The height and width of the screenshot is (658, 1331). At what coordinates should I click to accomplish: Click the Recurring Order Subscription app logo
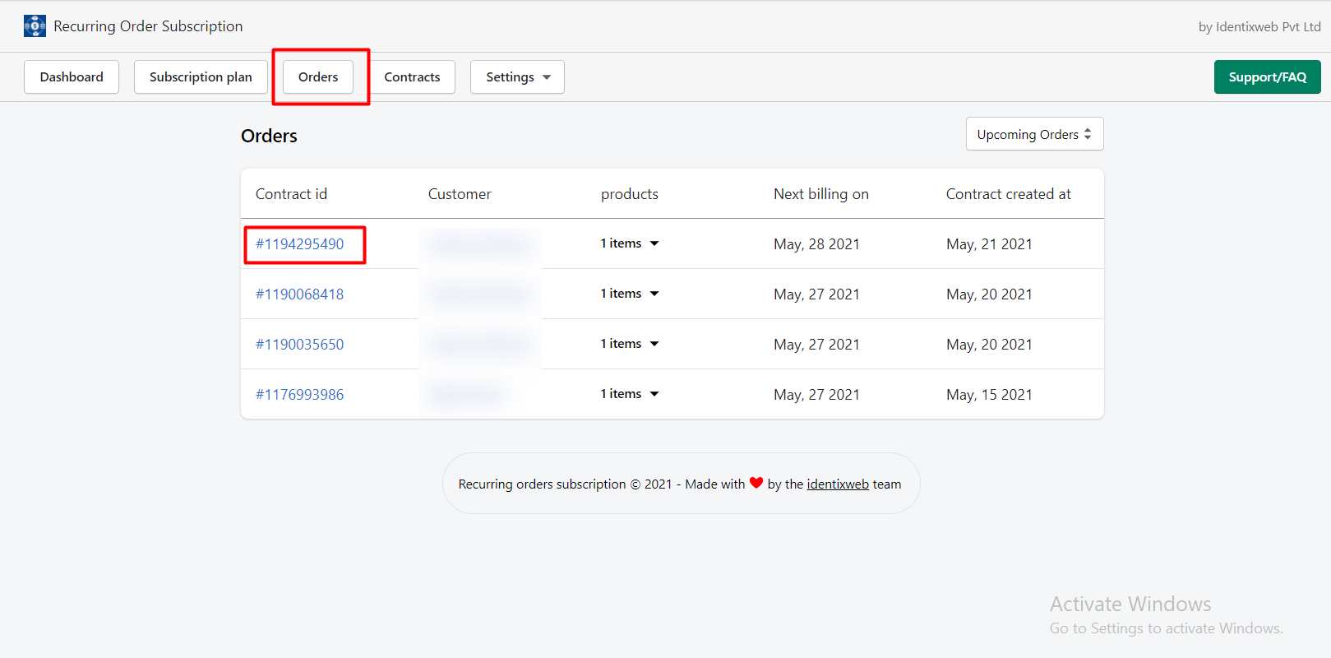pos(35,26)
